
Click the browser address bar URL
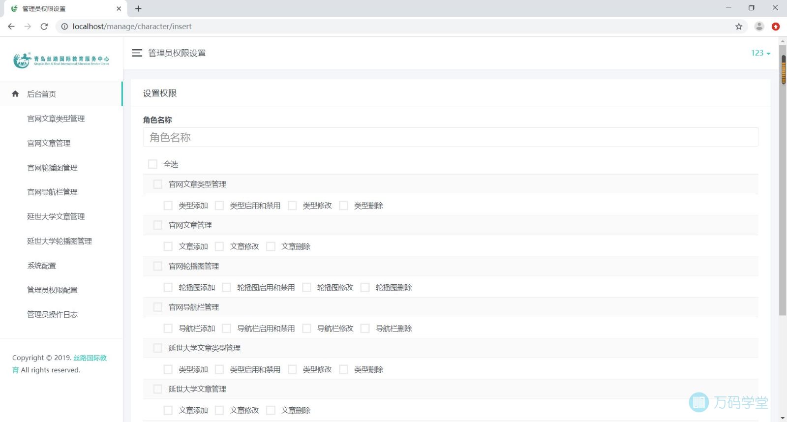coord(132,27)
